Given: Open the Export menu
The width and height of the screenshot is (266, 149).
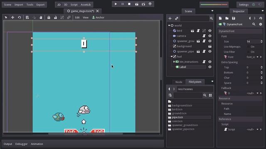Looking at the screenshot, I should pos(40,5).
